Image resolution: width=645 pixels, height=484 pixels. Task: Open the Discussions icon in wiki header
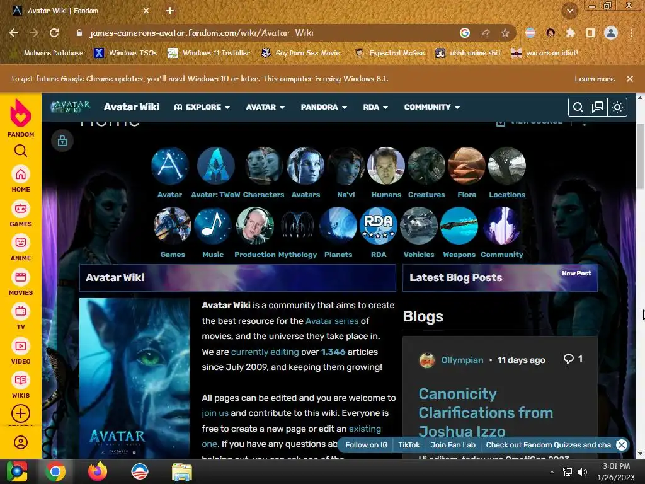(x=597, y=107)
